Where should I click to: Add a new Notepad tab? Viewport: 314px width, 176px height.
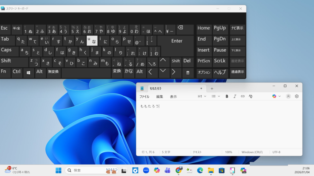pyautogui.click(x=212, y=89)
